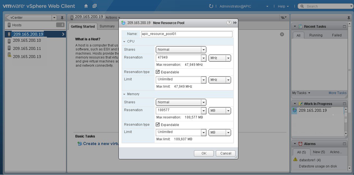Collapse the Memory section
The height and width of the screenshot is (175, 354).
coord(124,94)
